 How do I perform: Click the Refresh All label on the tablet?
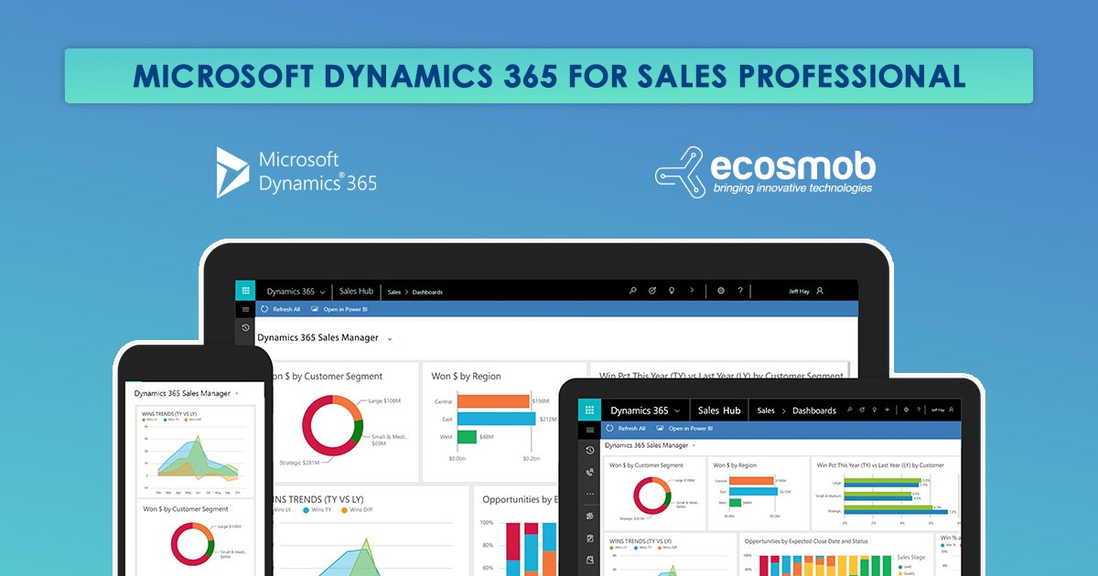pyautogui.click(x=631, y=428)
